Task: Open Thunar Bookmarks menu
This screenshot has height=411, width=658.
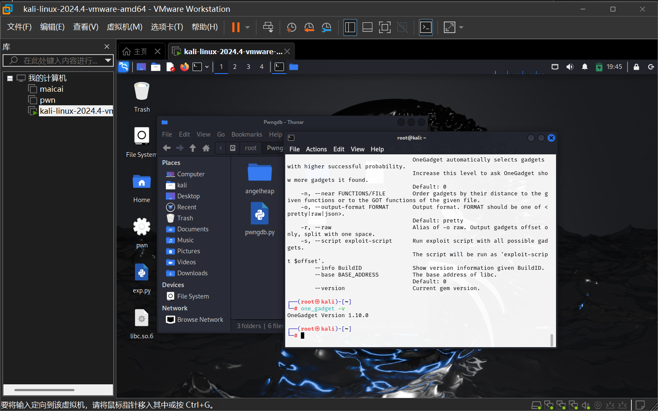Action: (x=247, y=134)
